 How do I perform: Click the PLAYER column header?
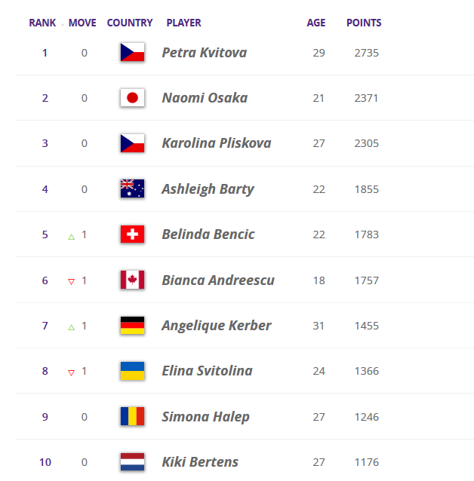point(184,23)
